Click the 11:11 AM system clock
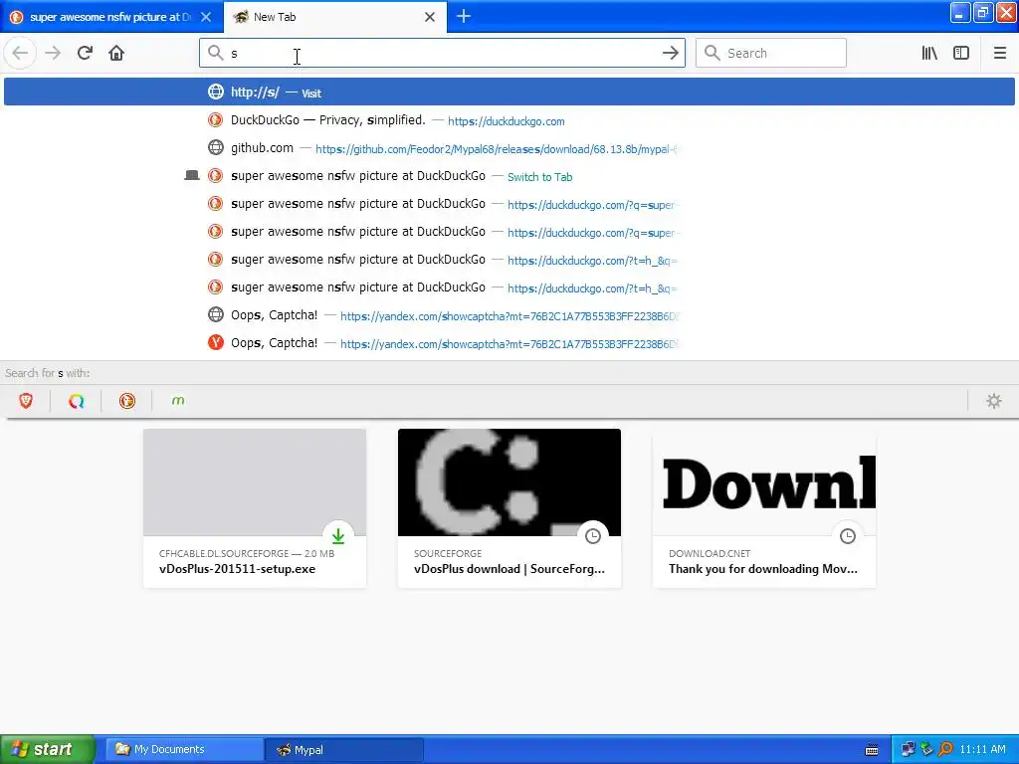 tap(982, 750)
